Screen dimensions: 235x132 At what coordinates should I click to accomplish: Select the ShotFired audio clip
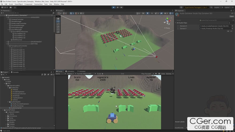pos(16,96)
